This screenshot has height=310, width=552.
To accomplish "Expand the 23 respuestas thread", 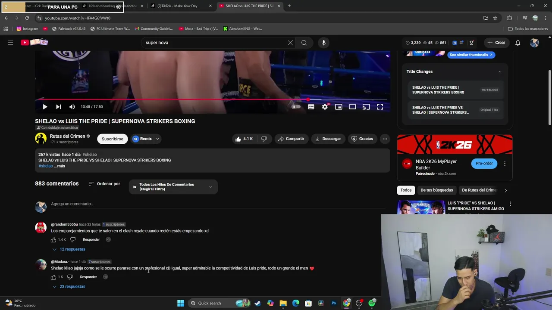I will coord(69,287).
